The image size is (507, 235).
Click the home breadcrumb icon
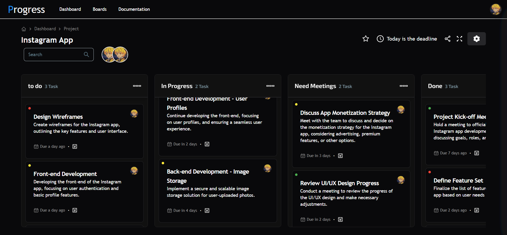(24, 29)
